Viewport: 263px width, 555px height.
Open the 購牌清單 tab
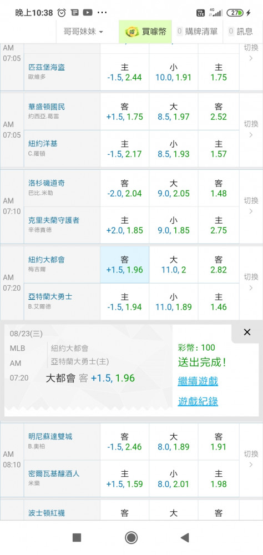click(x=197, y=32)
